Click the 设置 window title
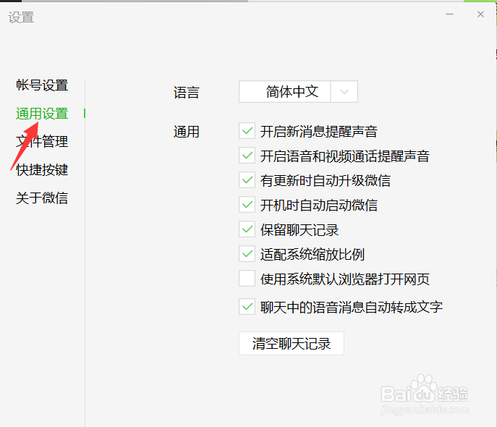Screen dimensions: 497x427 pos(21,17)
